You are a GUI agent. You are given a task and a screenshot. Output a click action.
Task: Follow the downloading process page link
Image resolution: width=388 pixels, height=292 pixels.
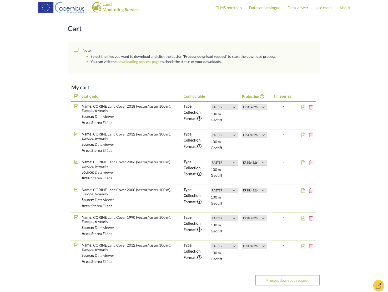(138, 62)
